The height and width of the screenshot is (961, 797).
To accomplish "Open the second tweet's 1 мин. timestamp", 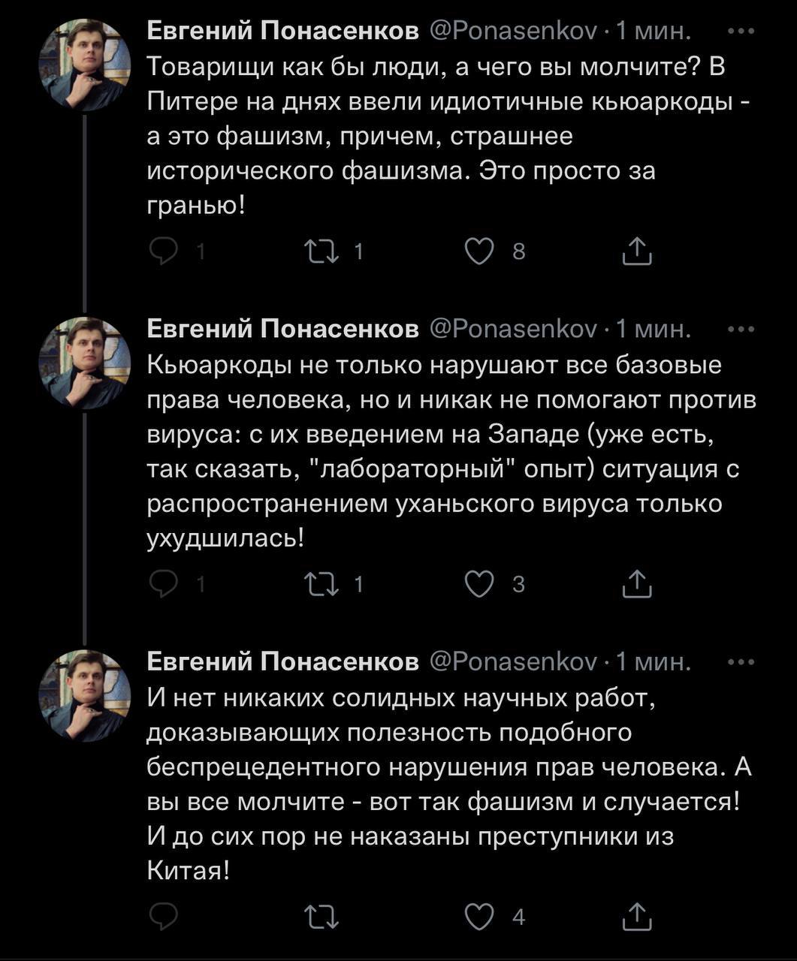I will pos(651,329).
